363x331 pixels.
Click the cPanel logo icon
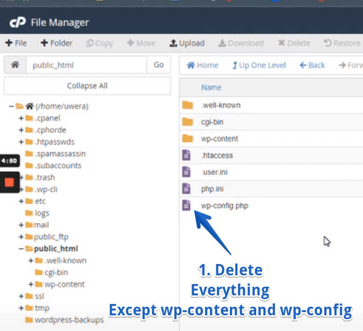tap(18, 23)
